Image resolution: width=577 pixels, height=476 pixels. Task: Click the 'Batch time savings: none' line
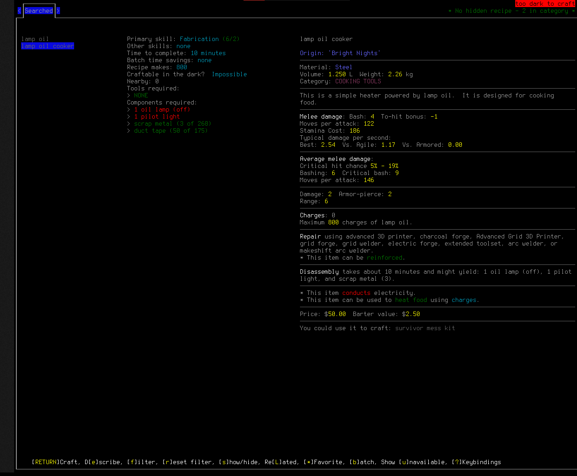[169, 60]
